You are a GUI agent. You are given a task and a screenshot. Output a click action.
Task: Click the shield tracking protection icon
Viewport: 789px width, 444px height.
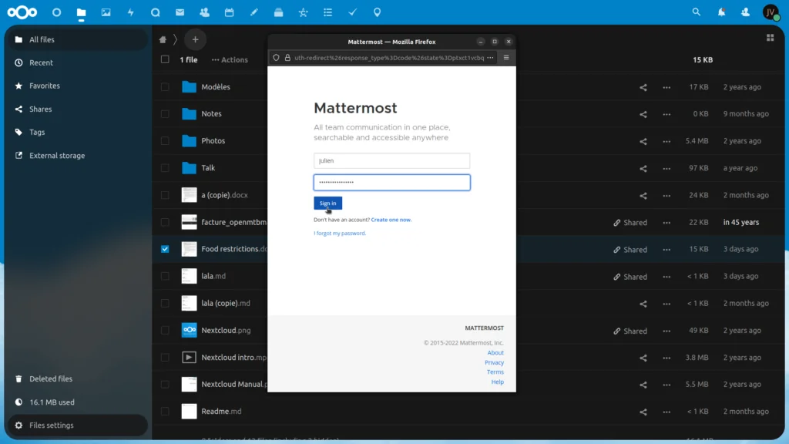[x=277, y=58]
